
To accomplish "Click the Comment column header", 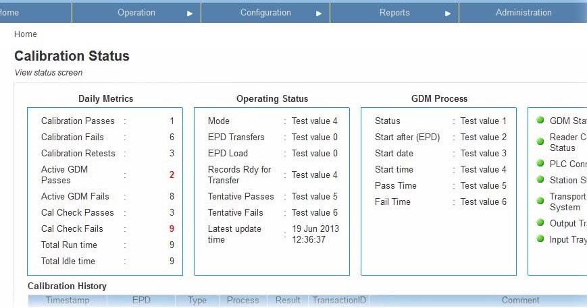I will pos(520,300).
